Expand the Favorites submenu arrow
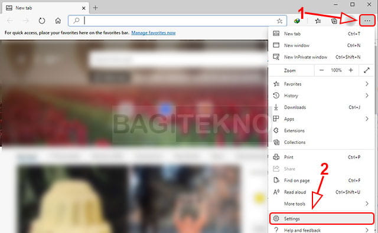Viewport: 378px width, 233px height. point(367,84)
